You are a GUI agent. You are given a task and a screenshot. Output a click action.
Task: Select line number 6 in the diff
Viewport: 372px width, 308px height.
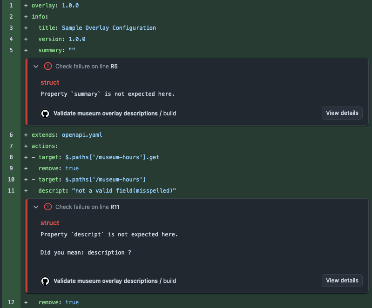click(11, 135)
